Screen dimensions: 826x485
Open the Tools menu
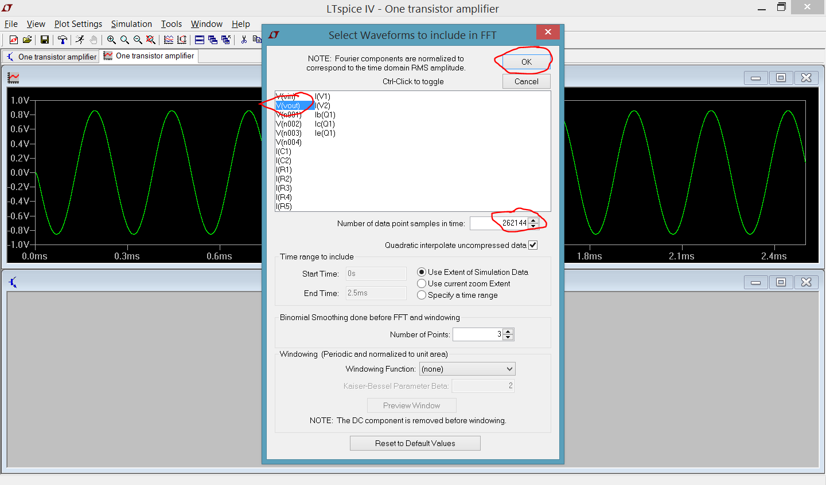pos(171,24)
